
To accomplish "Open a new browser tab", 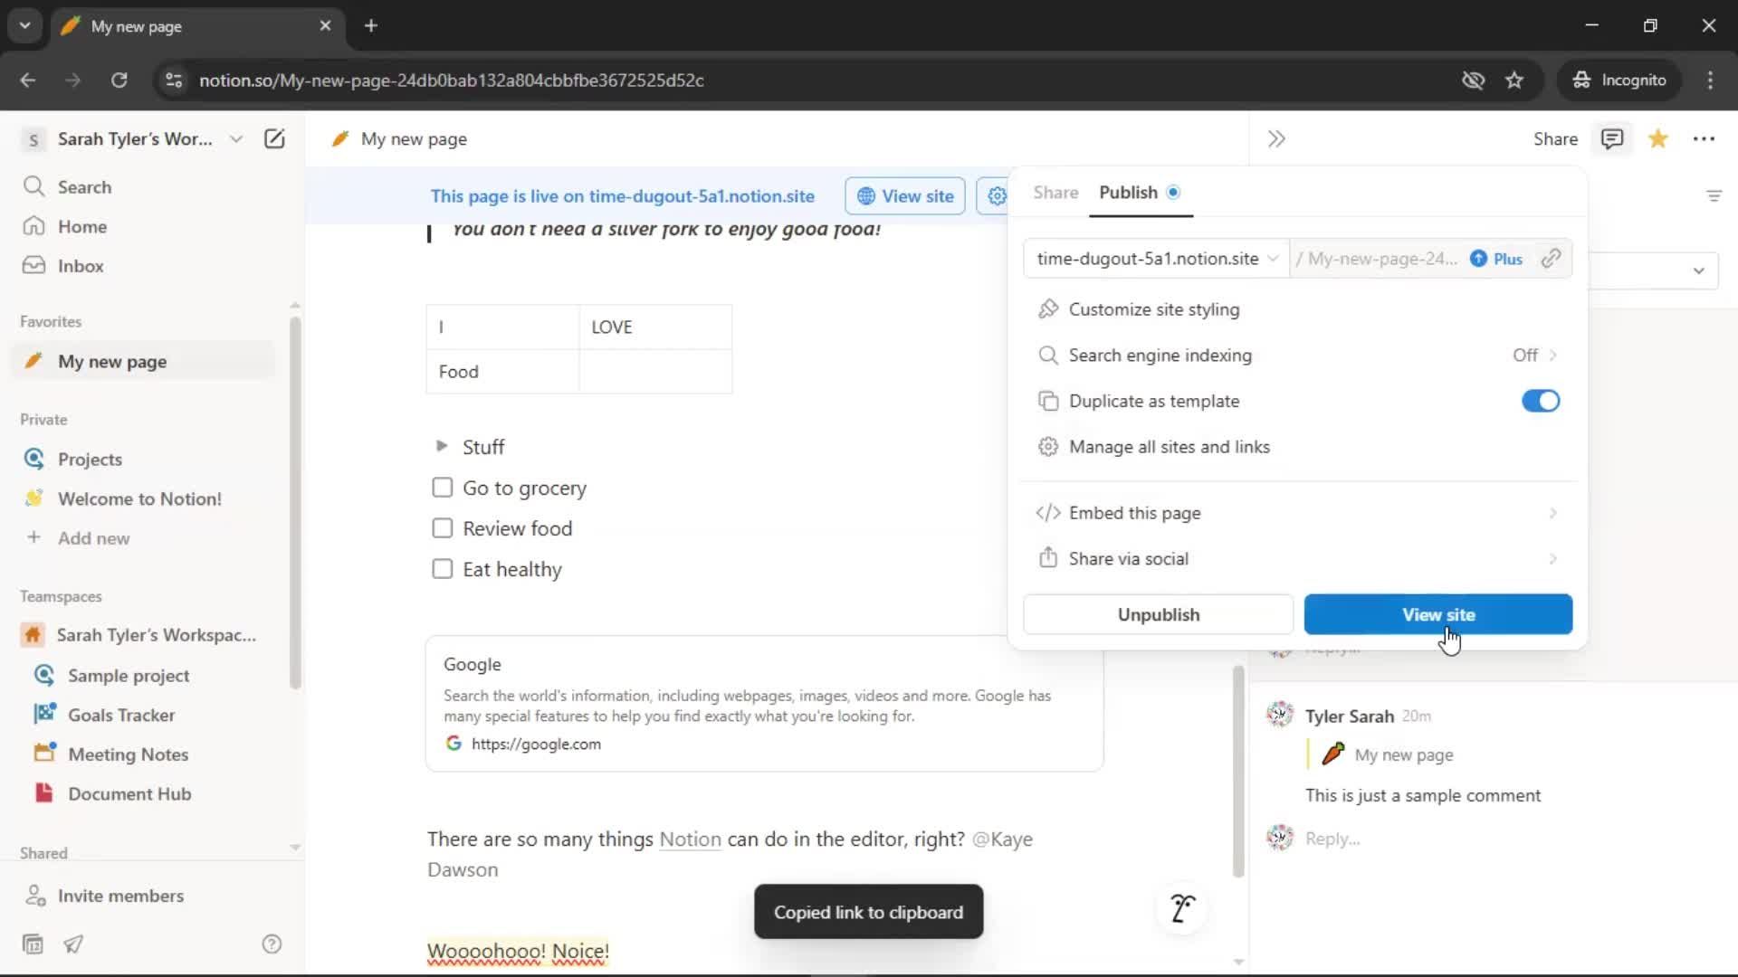I will tap(371, 25).
